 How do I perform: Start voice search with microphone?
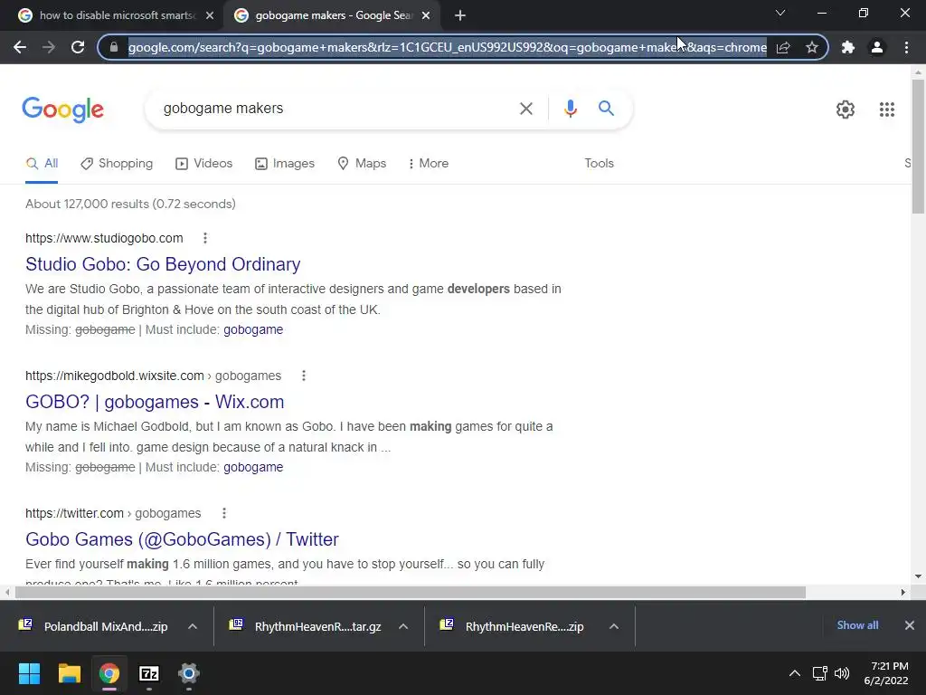click(x=570, y=109)
